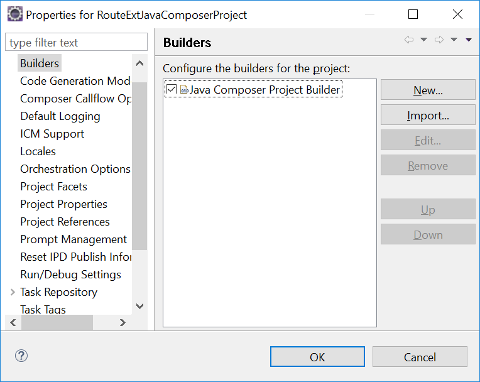
Task: Click the Eclipse icon in title bar
Action: [14, 14]
